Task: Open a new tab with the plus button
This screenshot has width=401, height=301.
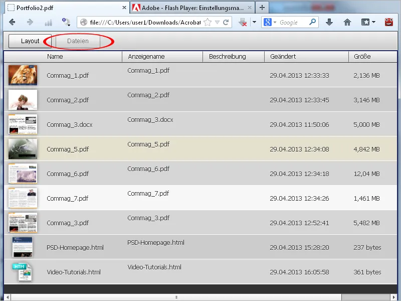Action: (262, 8)
